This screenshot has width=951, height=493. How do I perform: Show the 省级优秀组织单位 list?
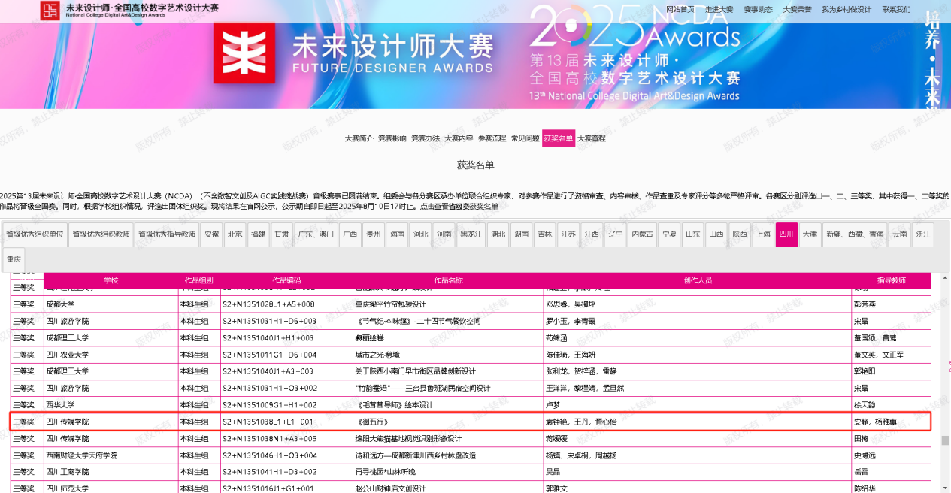[x=35, y=234]
